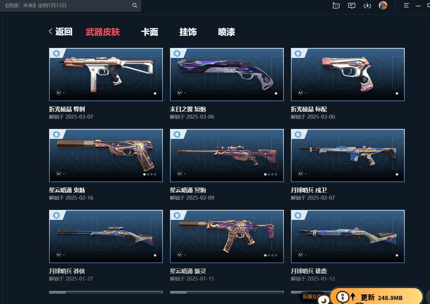Select level dots on 星云暗涌 骏灵 card
Viewport: 430px width, 304px height.
271,255
